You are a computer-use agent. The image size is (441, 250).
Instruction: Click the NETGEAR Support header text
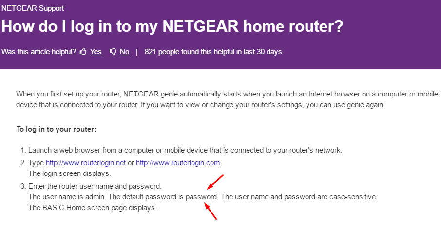click(33, 8)
